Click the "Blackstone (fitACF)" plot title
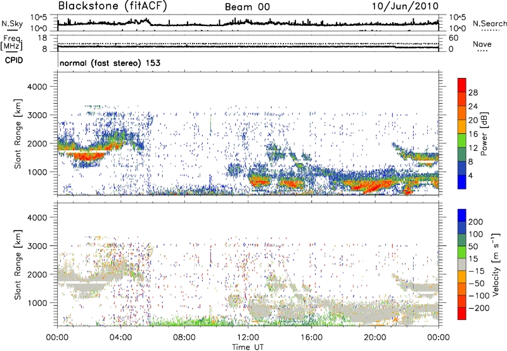The width and height of the screenshot is (507, 351). 113,6
